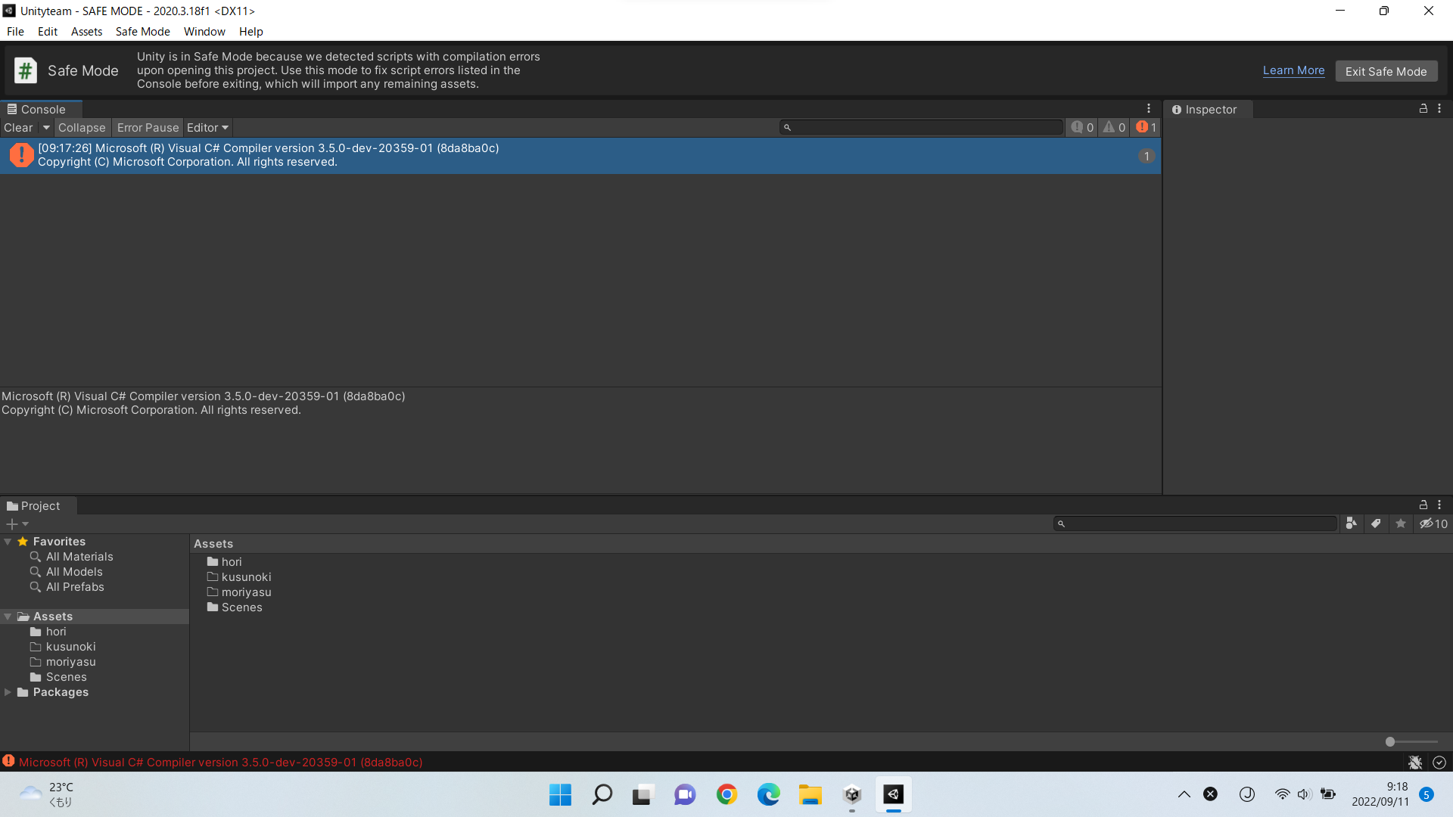Click kusunoki folder in right Assets list
The image size is (1453, 817).
click(x=246, y=577)
